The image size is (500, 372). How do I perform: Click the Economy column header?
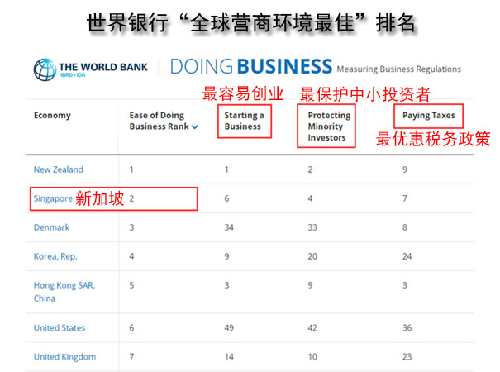[52, 115]
